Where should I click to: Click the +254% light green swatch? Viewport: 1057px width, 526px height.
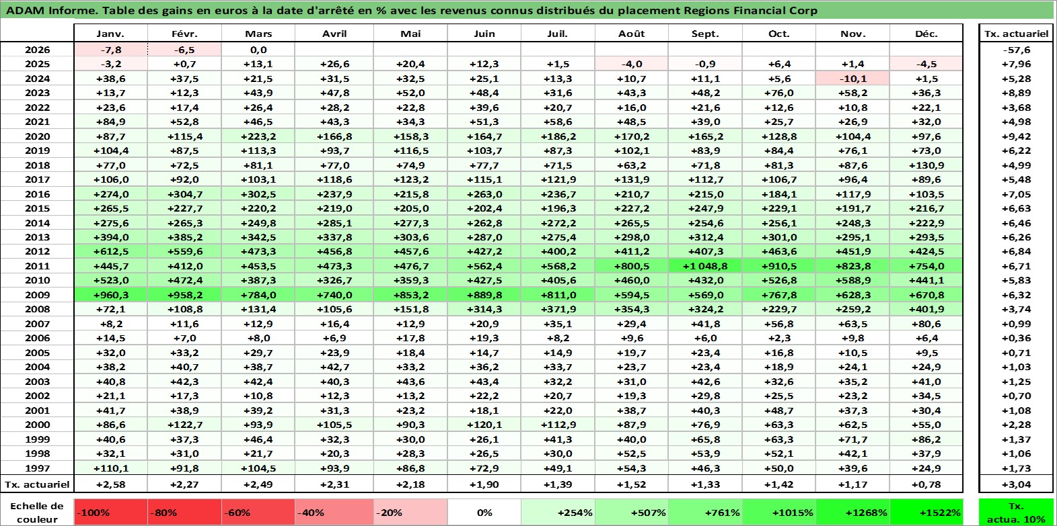click(x=558, y=513)
